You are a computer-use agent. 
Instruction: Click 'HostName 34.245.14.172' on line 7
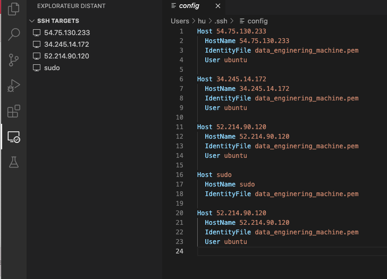247,89
